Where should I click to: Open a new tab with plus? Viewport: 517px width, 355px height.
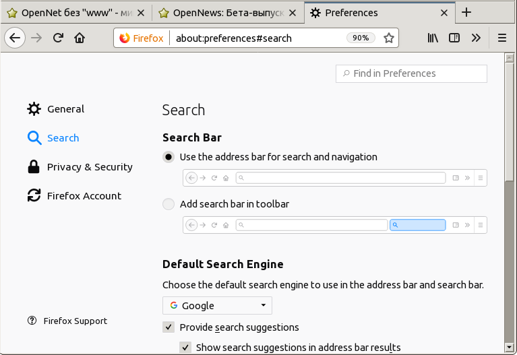(466, 12)
